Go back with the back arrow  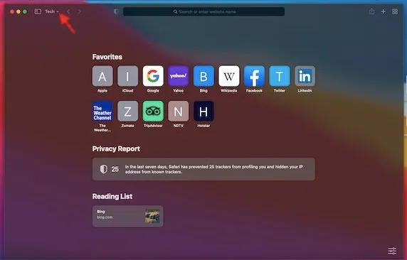click(x=68, y=11)
